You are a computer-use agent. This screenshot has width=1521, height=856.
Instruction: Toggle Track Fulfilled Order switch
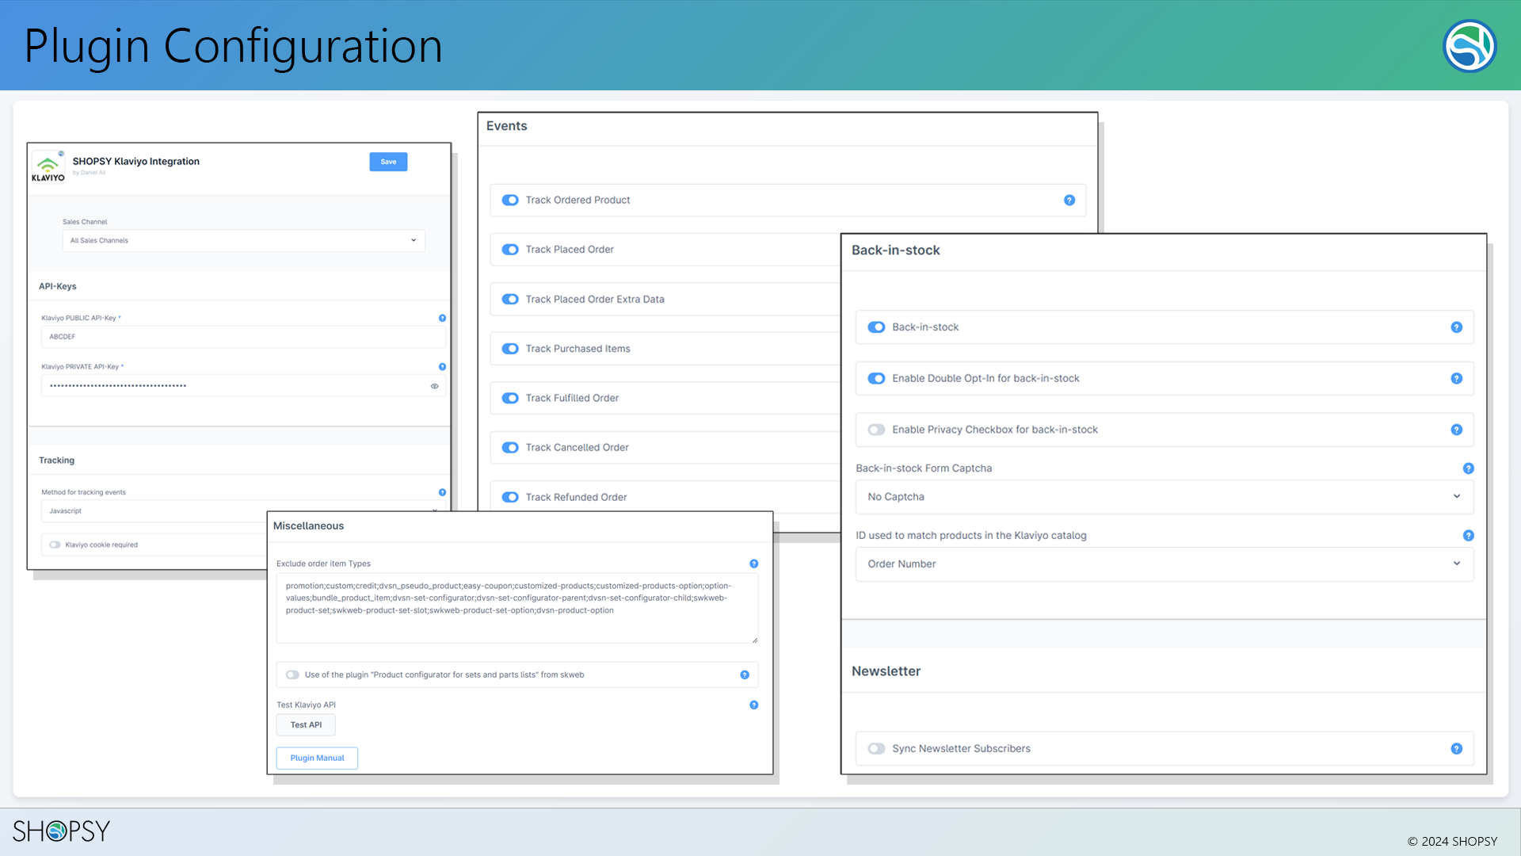[x=510, y=398]
